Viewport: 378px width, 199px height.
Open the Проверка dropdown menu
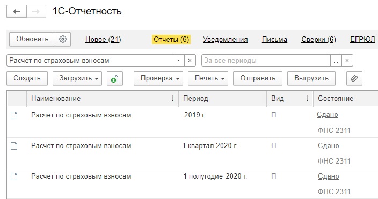[158, 78]
